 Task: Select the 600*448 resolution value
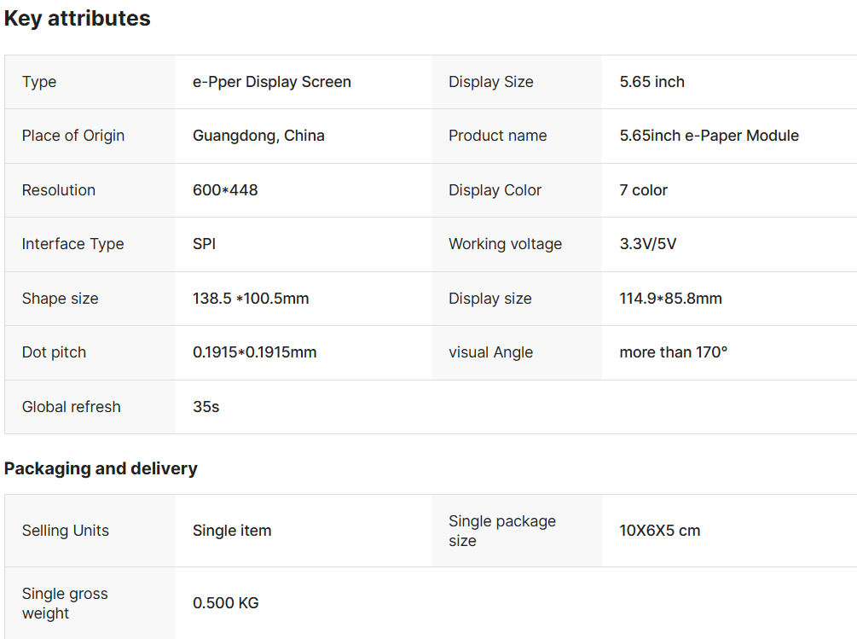pyautogui.click(x=225, y=190)
